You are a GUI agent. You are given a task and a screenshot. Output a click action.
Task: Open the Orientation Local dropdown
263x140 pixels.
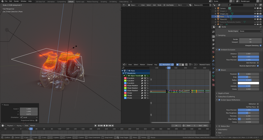pos(29,117)
